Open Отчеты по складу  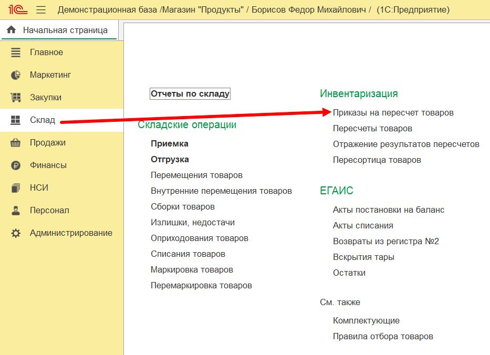point(190,94)
